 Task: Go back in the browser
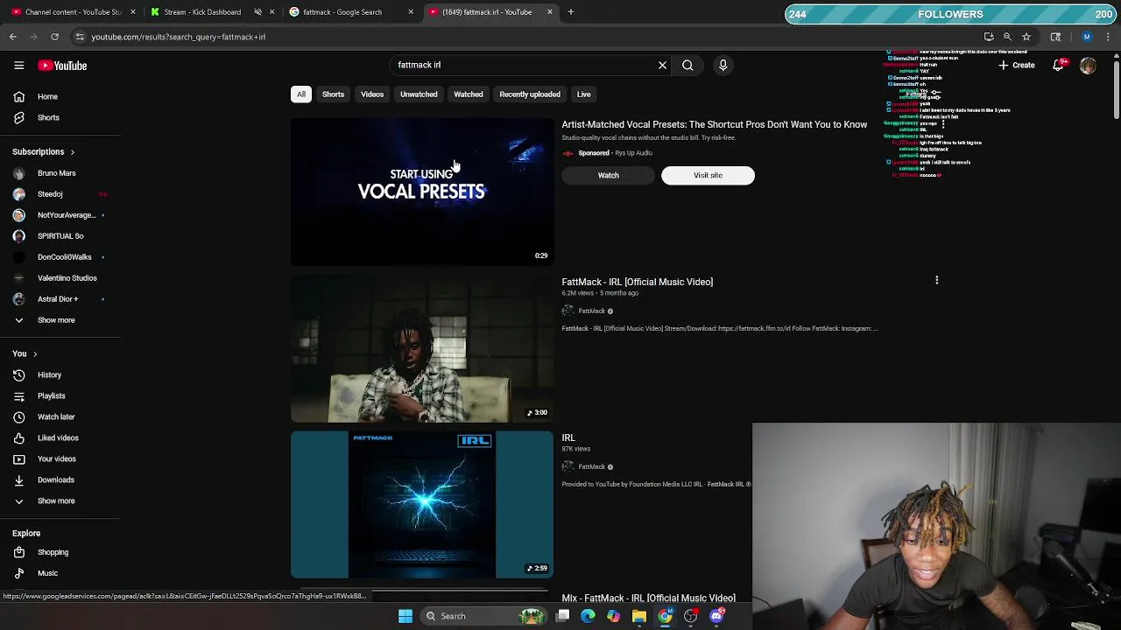point(13,37)
